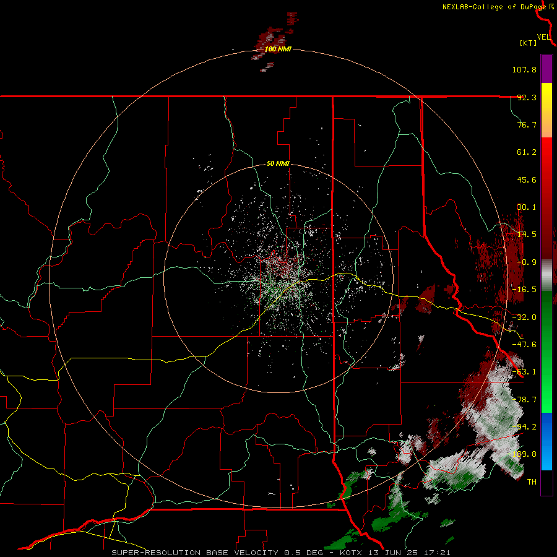Viewport: 557px width, 557px height.
Task: Click the 50 NMI range ring label
Action: pyautogui.click(x=278, y=164)
